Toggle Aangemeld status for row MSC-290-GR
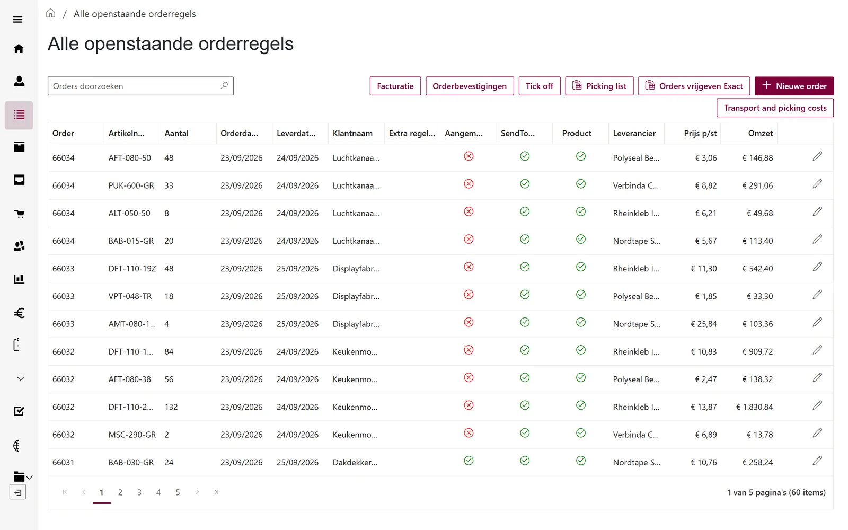Screen dimensions: 848x530 pos(469,433)
